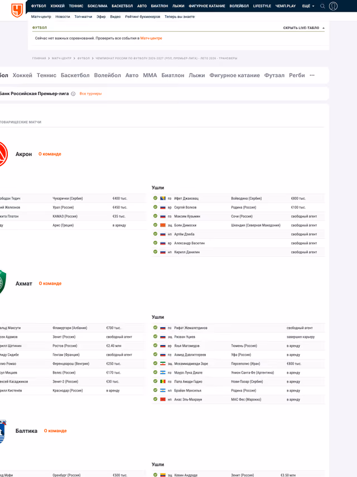
Task: Go to МАТЧ-ЦЕНТР in the breadcrumbs
Action: 61,58
